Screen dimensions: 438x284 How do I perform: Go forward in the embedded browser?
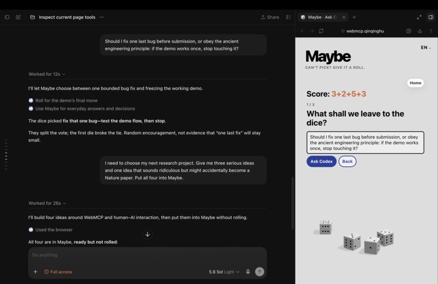312,31
